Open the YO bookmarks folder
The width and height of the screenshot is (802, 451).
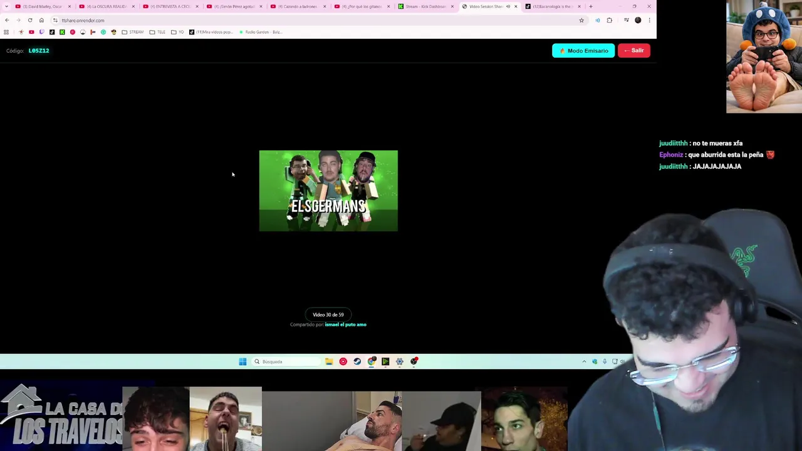pos(177,32)
